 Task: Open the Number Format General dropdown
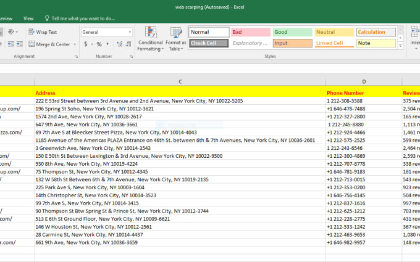130,32
